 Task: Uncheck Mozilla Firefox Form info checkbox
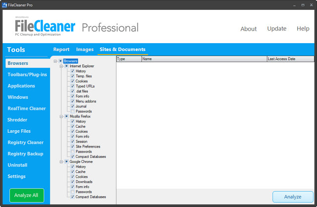tap(73, 137)
